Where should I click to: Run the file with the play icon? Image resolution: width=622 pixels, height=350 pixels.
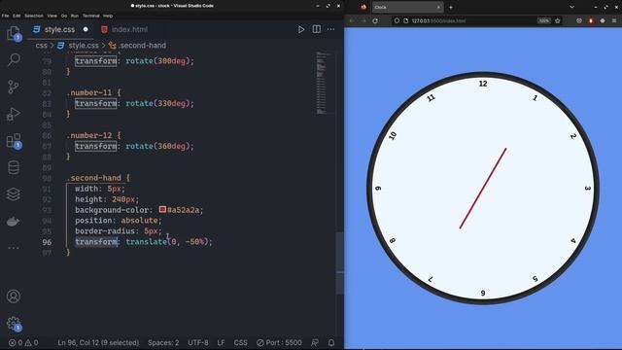pyautogui.click(x=301, y=29)
